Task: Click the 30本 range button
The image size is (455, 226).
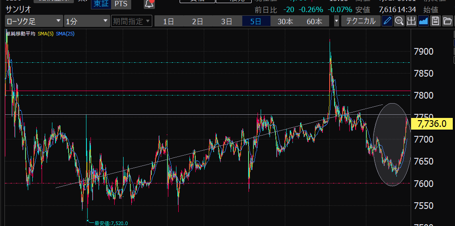Action: [285, 21]
